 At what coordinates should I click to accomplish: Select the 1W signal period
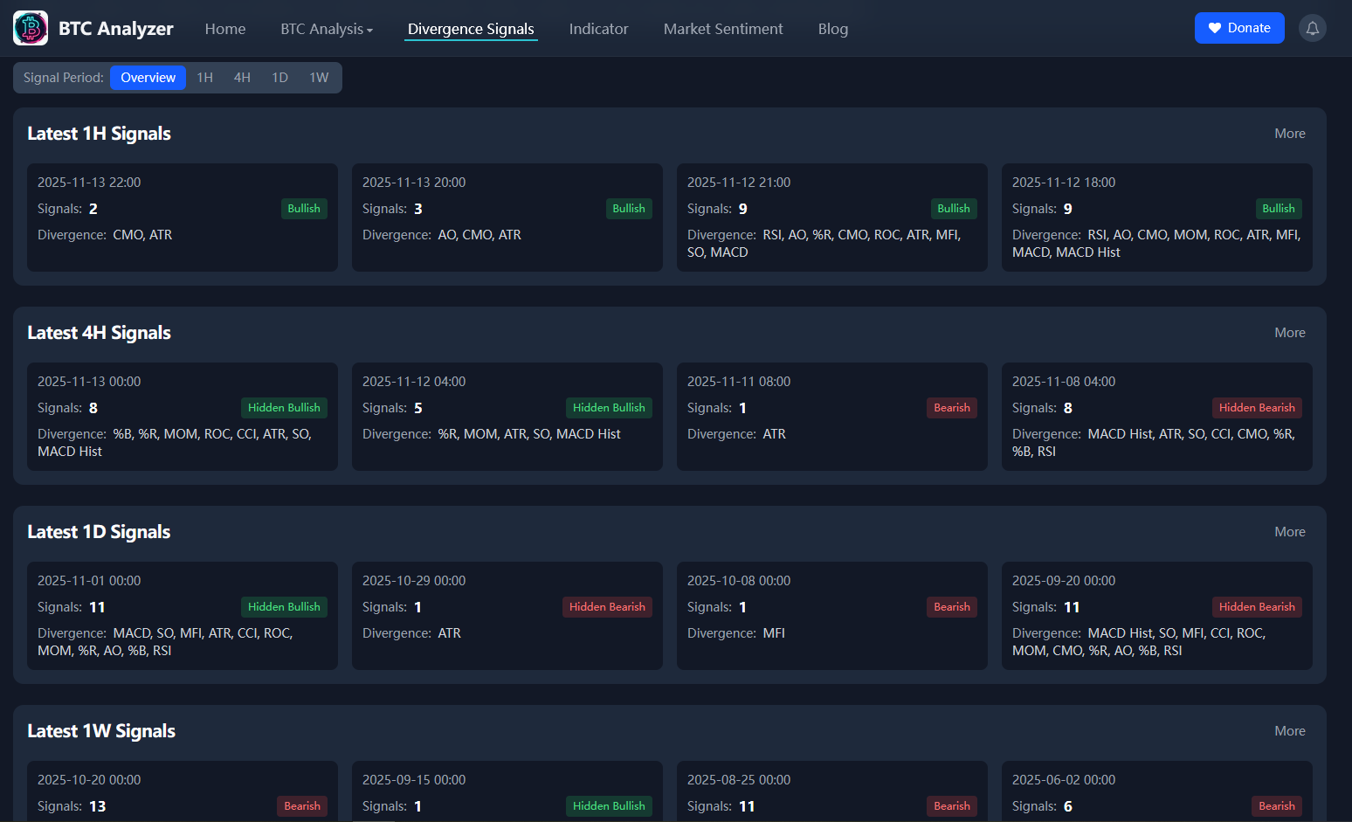(319, 77)
